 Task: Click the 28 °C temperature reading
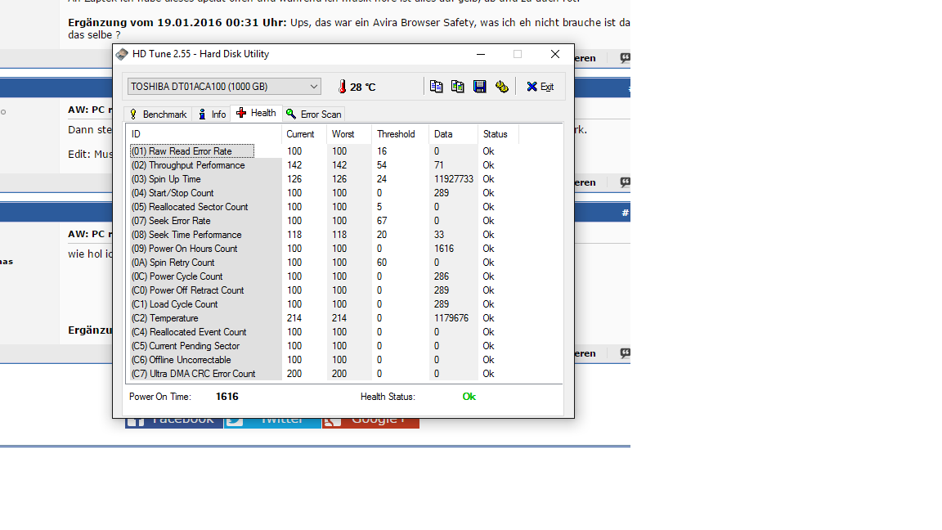coord(363,88)
